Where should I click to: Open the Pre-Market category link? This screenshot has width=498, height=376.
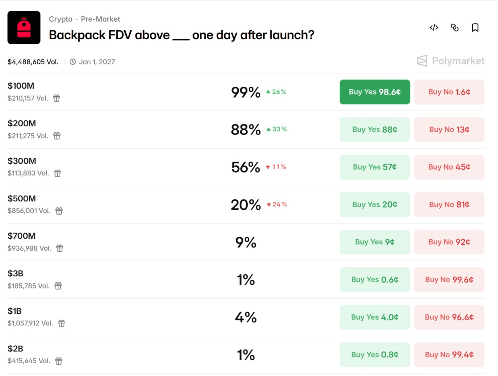100,19
